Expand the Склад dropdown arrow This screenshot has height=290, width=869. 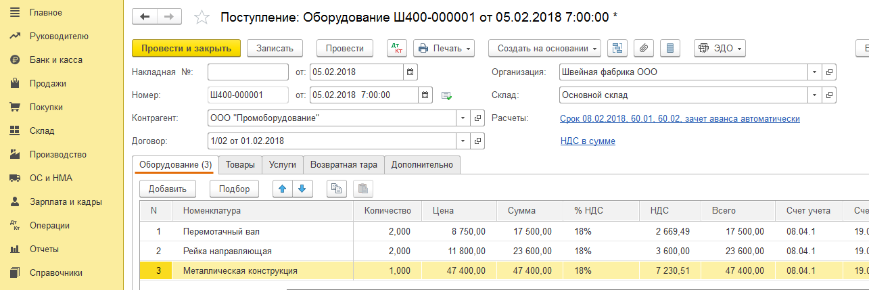(815, 95)
